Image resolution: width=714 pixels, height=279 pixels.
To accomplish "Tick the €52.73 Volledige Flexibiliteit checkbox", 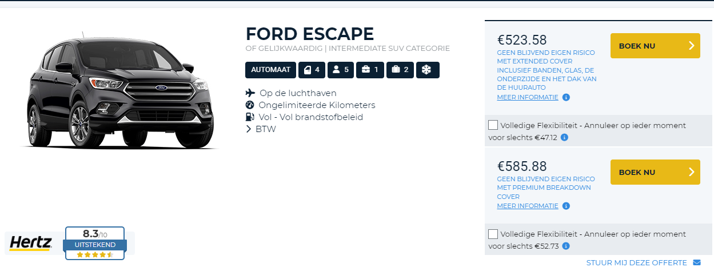I will (x=493, y=234).
